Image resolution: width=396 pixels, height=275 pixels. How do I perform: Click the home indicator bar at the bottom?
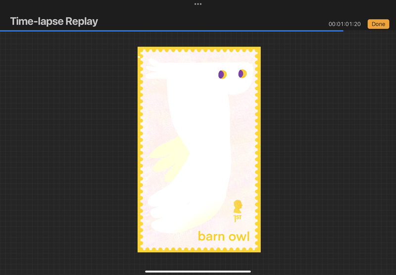tap(198, 271)
